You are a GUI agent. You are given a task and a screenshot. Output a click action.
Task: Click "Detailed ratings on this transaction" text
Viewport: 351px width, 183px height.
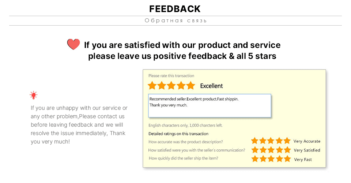(x=178, y=134)
